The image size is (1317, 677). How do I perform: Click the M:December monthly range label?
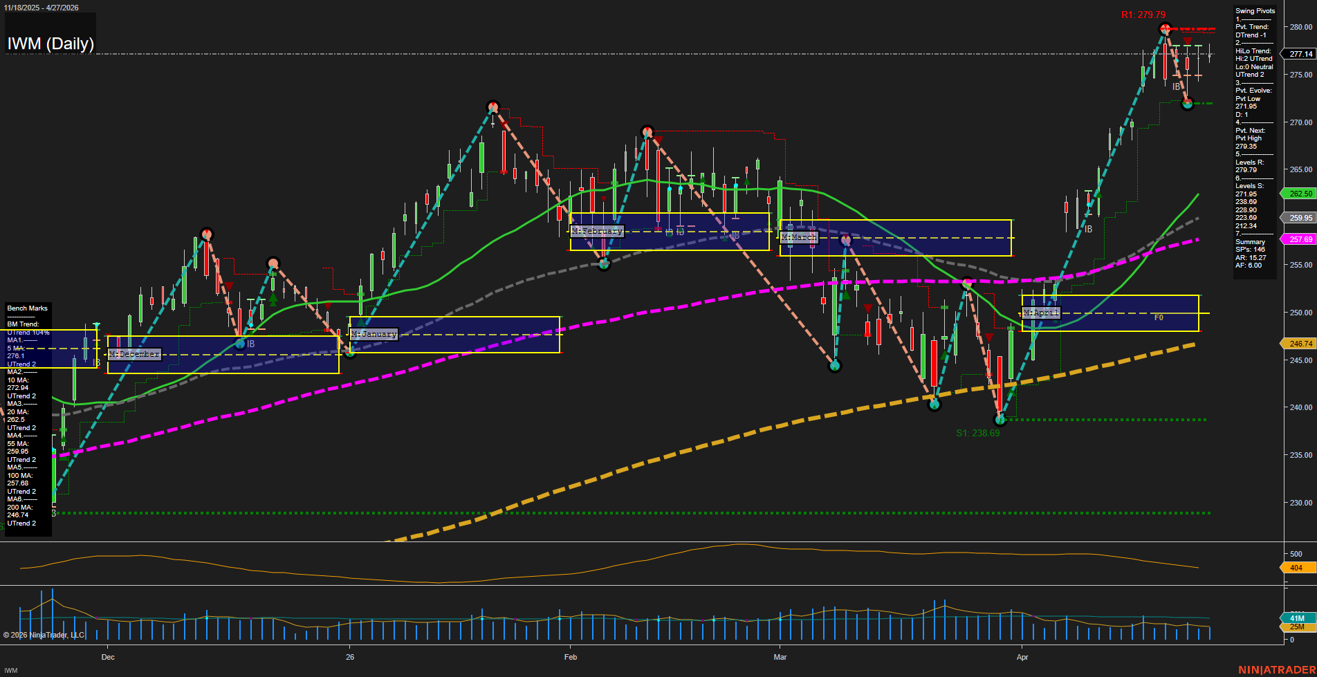tap(135, 354)
